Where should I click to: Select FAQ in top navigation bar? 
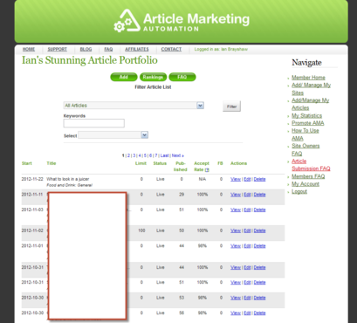[x=108, y=49]
